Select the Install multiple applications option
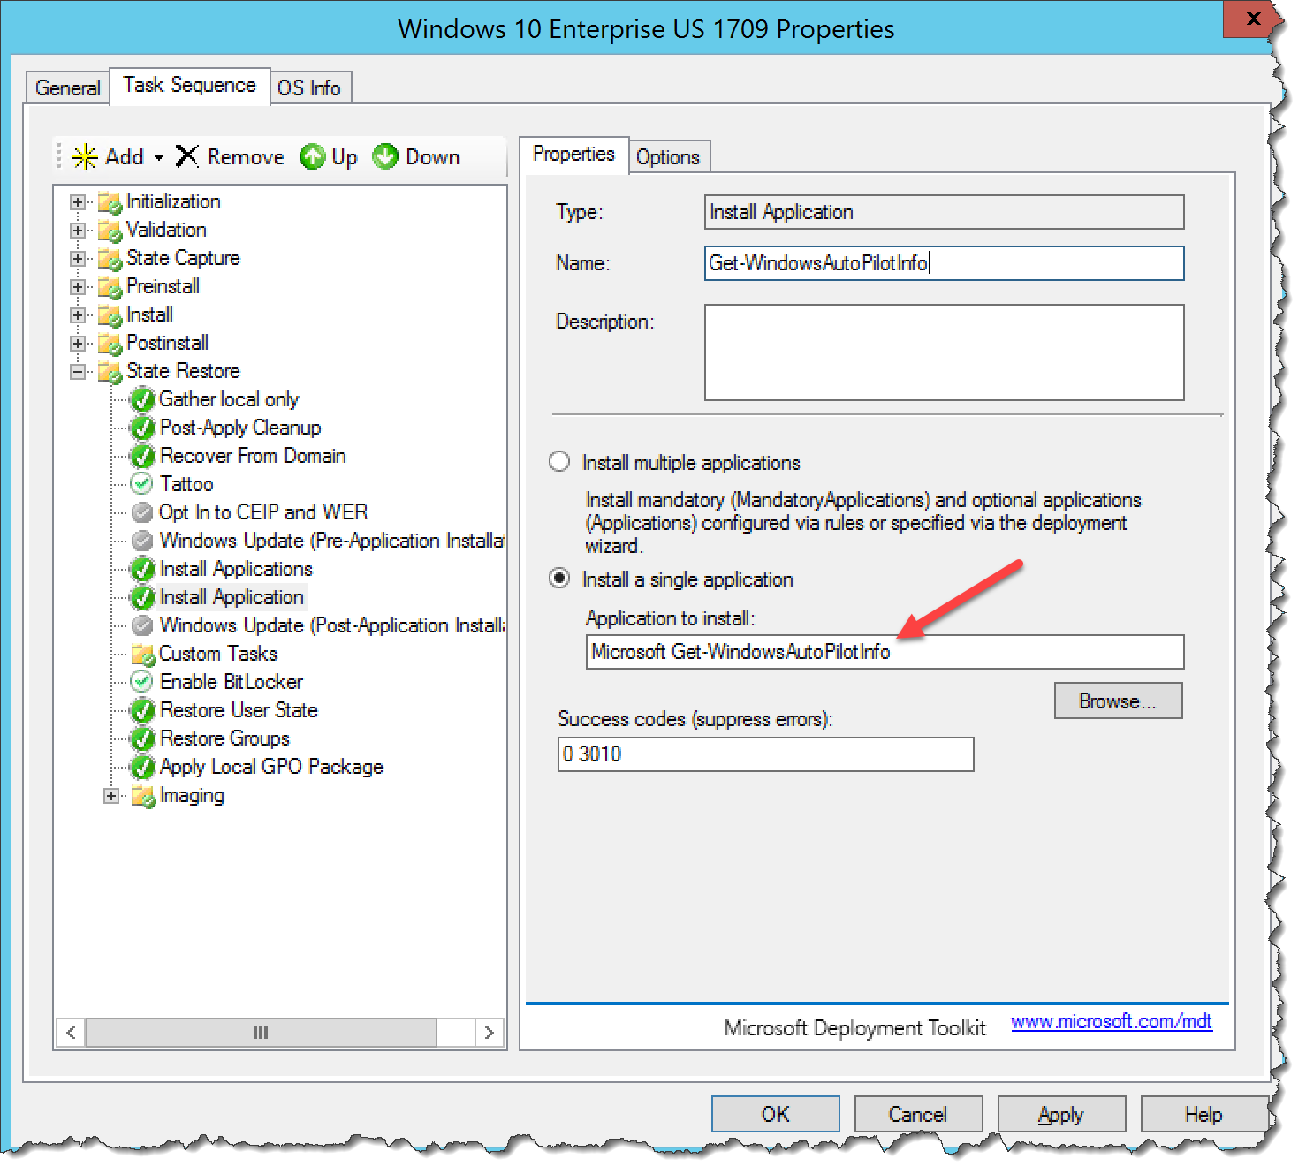 click(x=559, y=461)
